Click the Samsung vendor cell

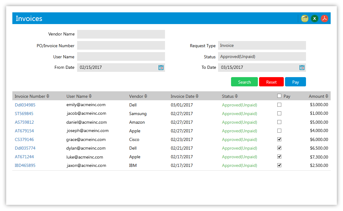coord(138,114)
